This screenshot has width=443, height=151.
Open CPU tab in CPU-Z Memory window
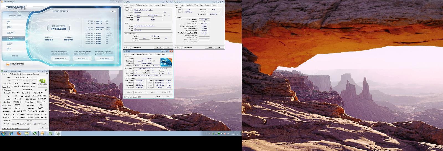(177, 5)
